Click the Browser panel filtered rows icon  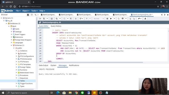point(35,15)
